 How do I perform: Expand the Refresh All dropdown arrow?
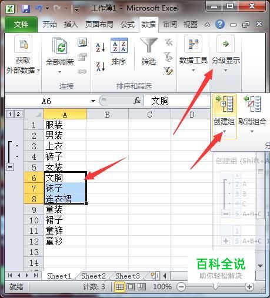[60, 72]
